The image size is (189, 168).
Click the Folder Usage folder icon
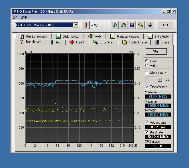(x=124, y=42)
